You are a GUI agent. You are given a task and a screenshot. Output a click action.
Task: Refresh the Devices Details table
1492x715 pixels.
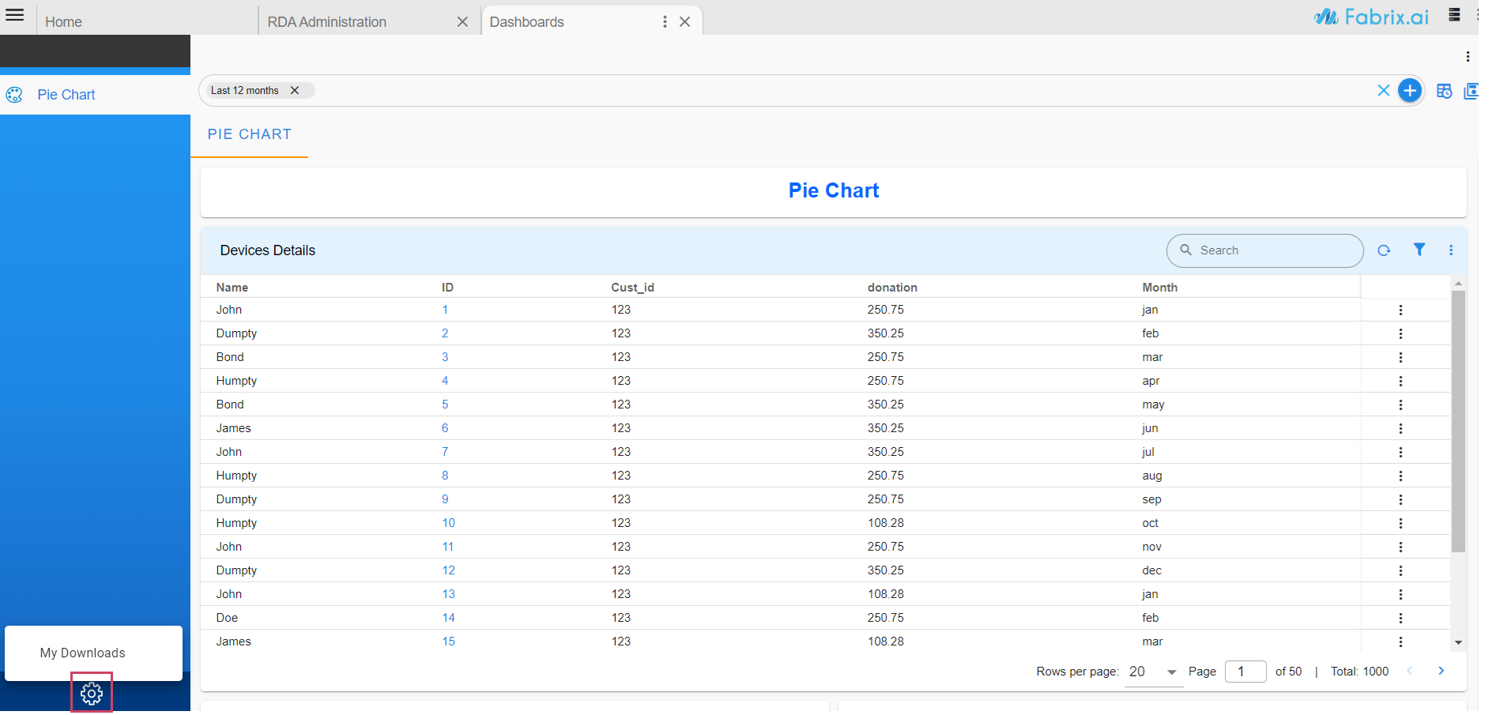pos(1384,250)
